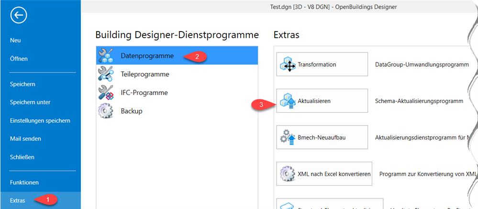This screenshot has height=209, width=478.
Task: Select Backup list row
Action: coord(177,111)
